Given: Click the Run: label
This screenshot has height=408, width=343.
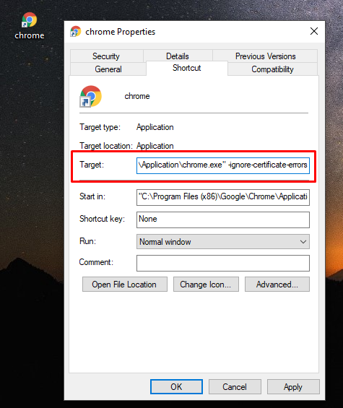Looking at the screenshot, I should pos(87,241).
